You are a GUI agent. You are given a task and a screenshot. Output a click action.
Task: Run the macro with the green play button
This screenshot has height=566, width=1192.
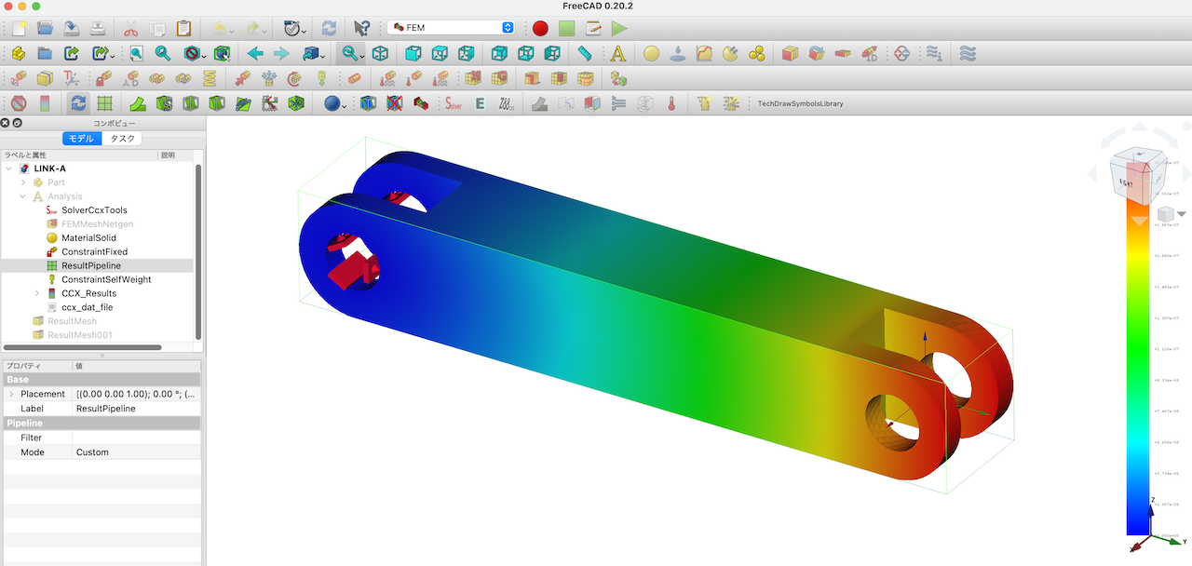tap(617, 28)
